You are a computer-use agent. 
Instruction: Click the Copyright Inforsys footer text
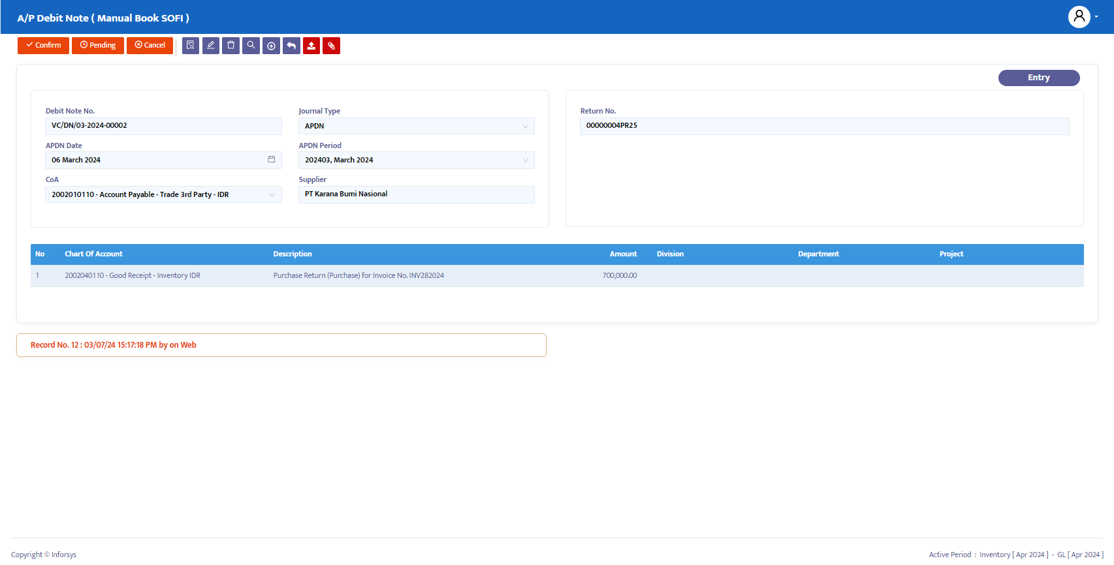tap(44, 555)
